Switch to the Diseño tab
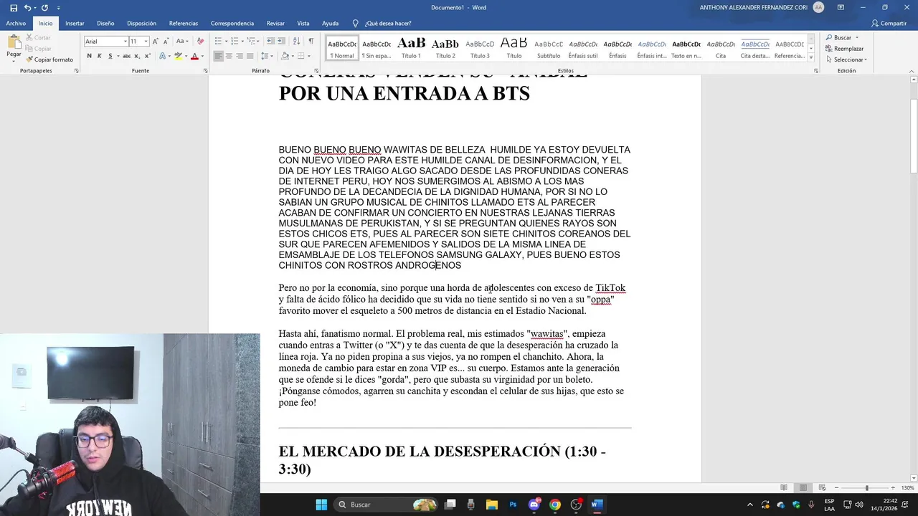This screenshot has height=516, width=918. point(105,24)
